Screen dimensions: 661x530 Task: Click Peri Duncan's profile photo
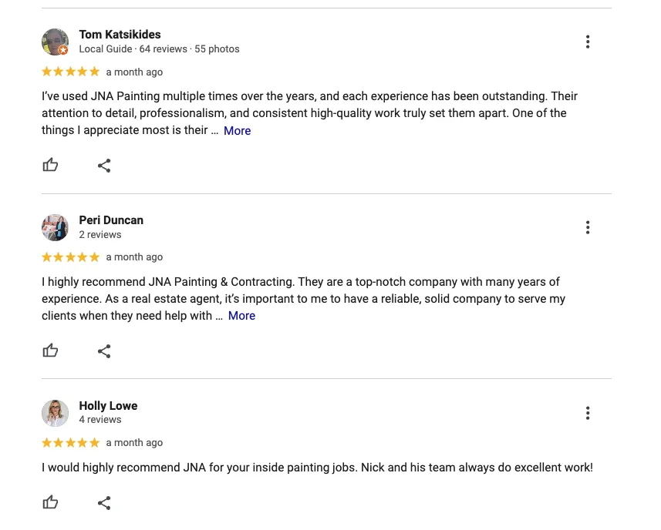pos(56,227)
